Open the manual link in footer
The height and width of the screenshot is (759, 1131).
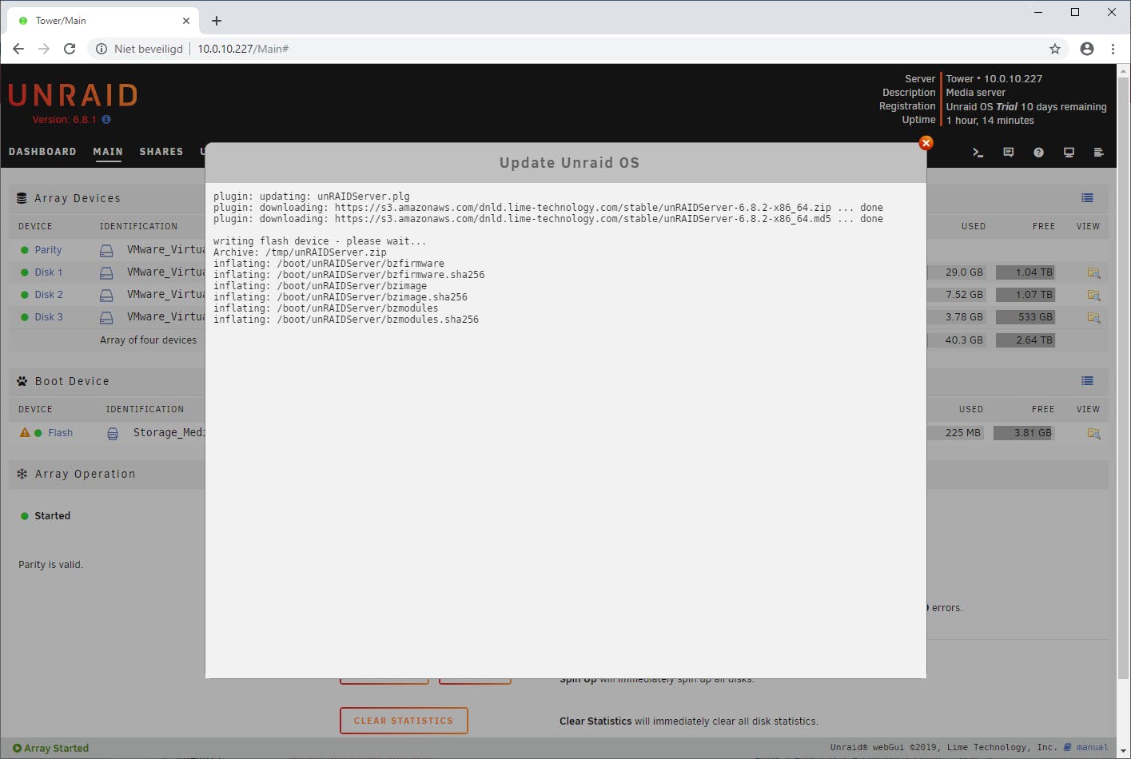click(x=1092, y=748)
